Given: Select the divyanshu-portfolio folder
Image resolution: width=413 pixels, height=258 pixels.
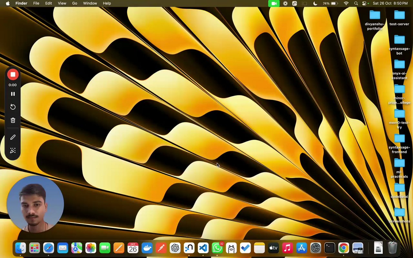Looking at the screenshot, I should (375, 20).
